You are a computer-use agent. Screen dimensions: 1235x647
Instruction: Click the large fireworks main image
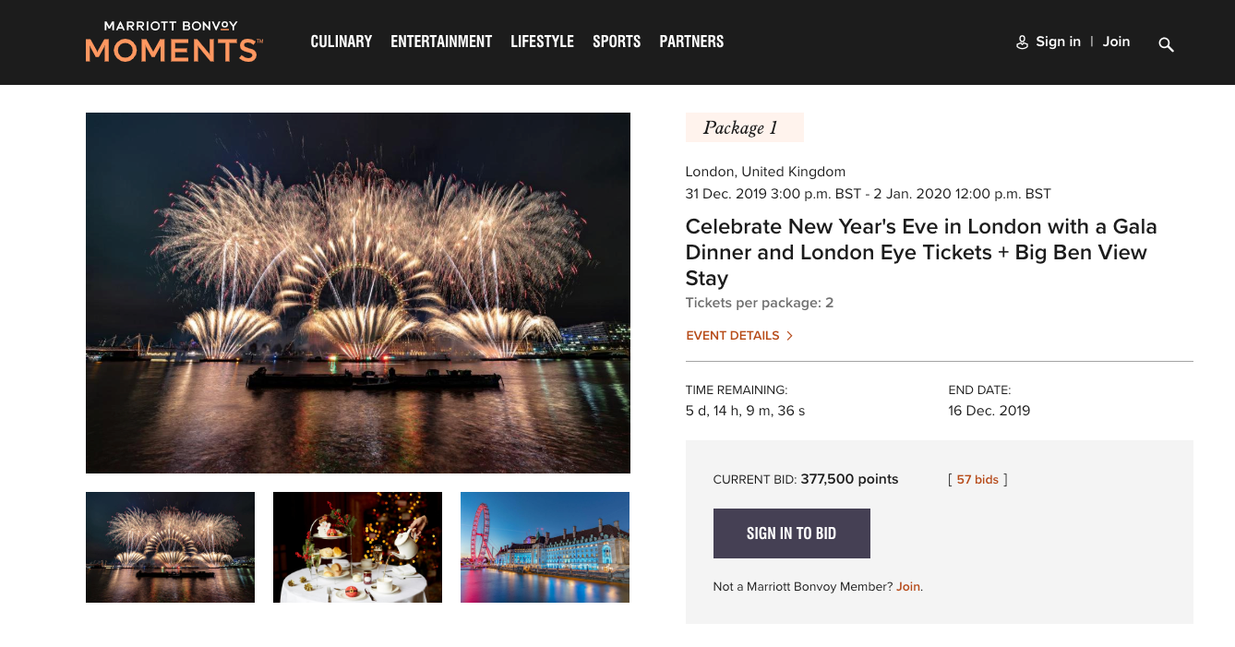358,293
